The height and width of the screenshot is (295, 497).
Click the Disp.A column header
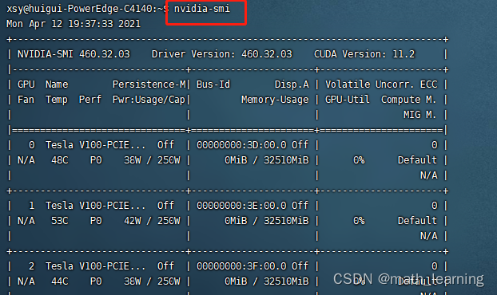pyautogui.click(x=292, y=85)
